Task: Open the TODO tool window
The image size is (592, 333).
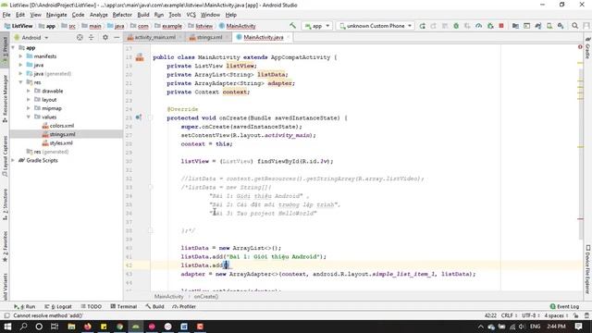Action: coord(92,306)
